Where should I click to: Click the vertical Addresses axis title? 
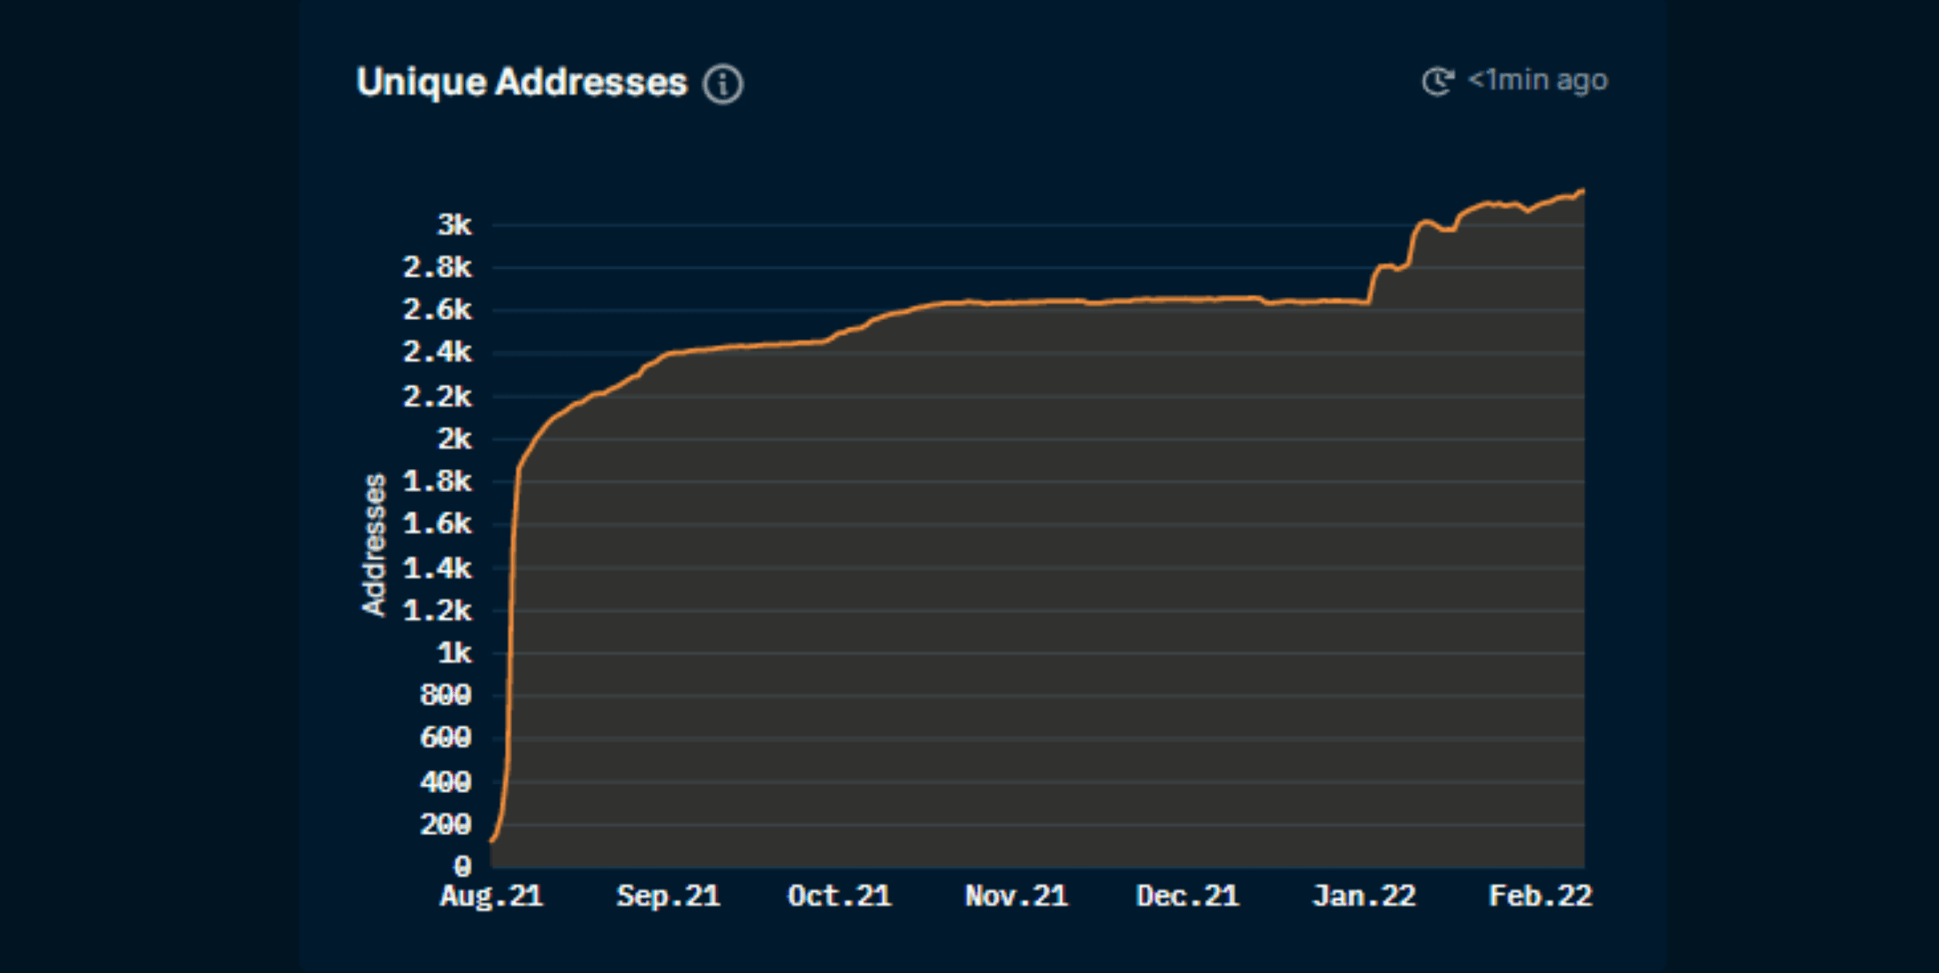(x=374, y=545)
